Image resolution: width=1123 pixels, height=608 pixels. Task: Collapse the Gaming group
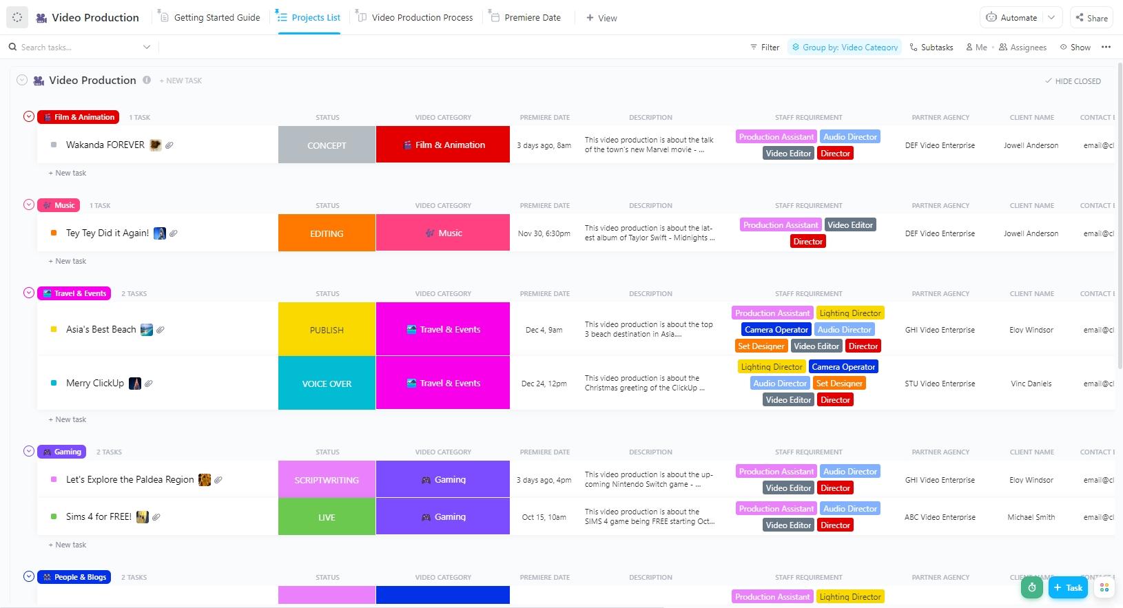click(29, 451)
